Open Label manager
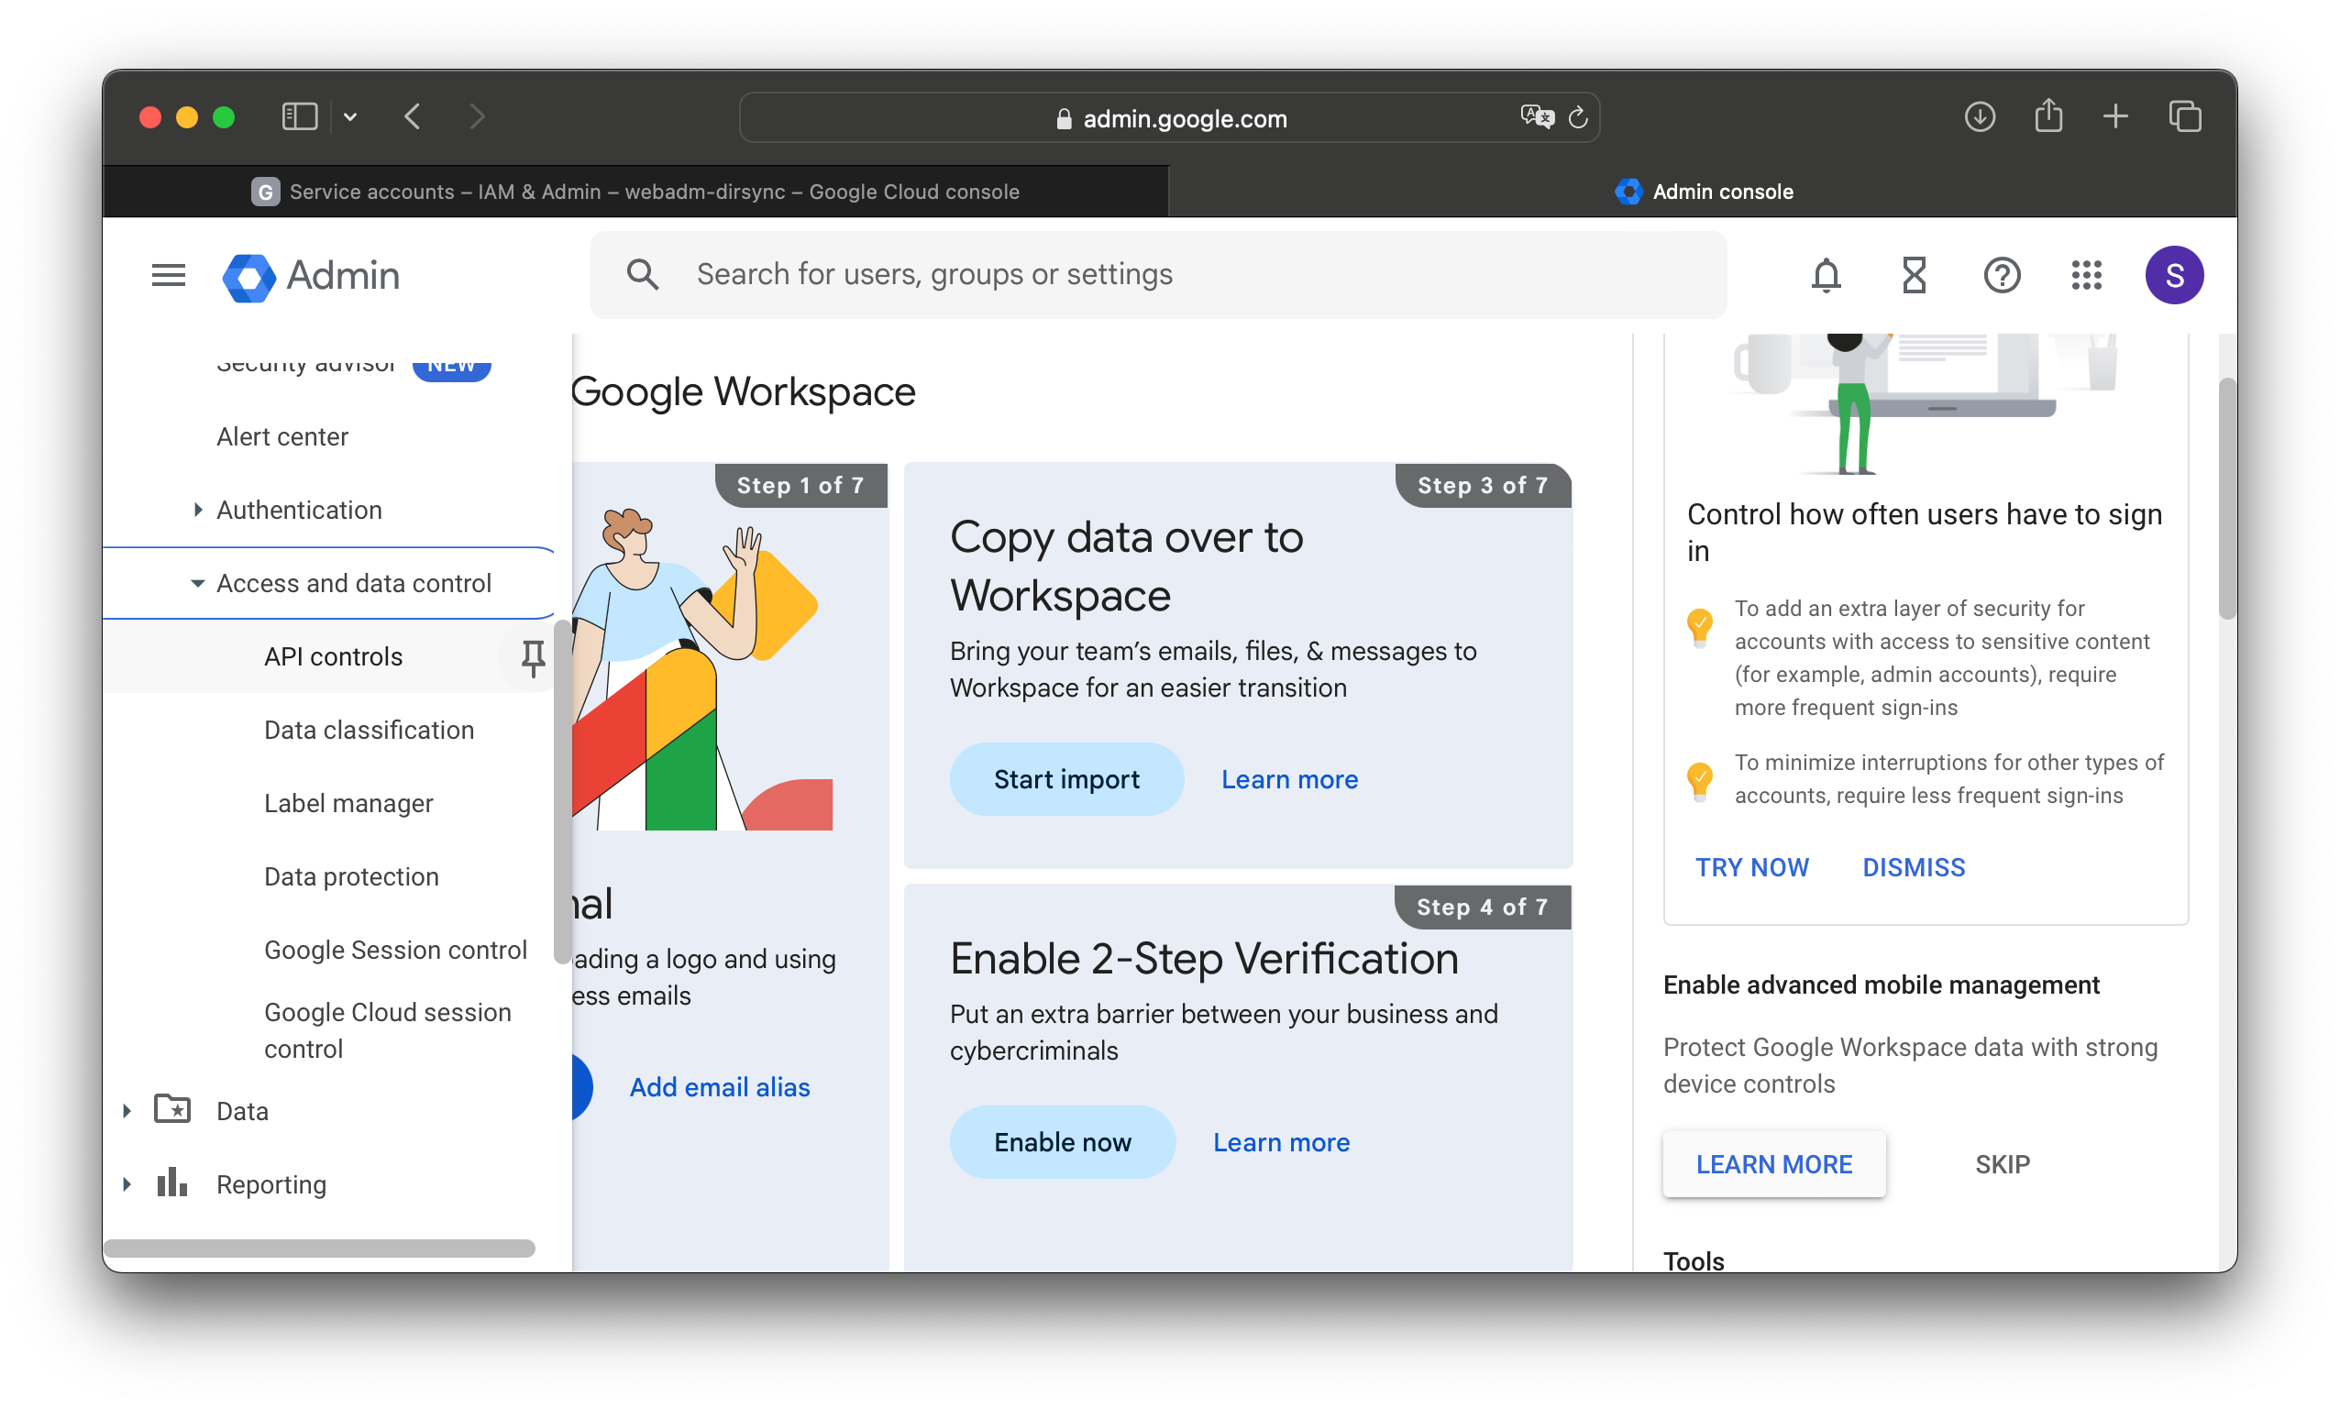Image resolution: width=2340 pixels, height=1408 pixels. point(348,804)
